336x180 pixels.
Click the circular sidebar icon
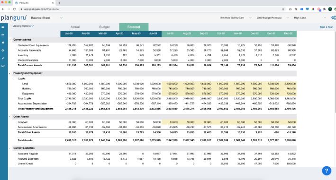coord(3,51)
